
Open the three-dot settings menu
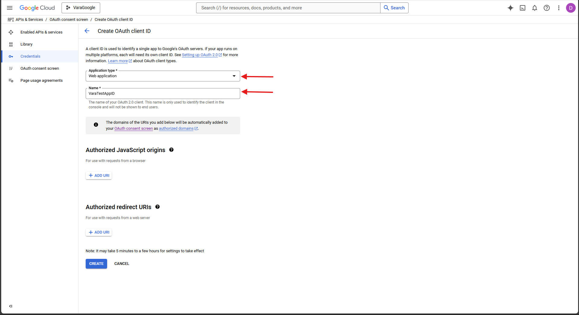559,8
